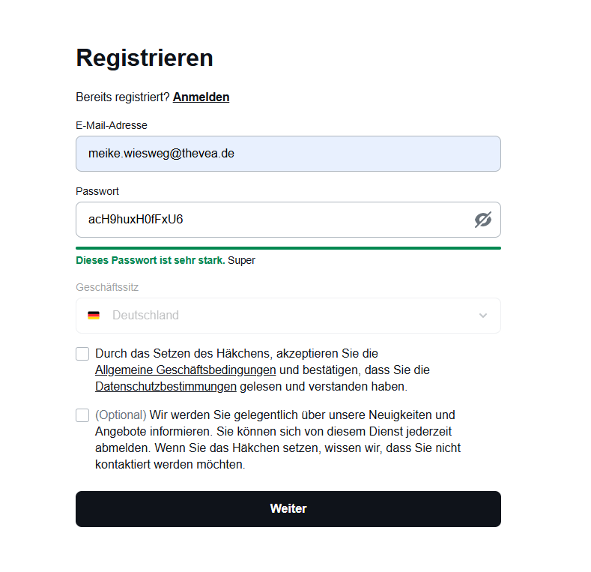591x572 pixels.
Task: Click the Passwort label
Action: [x=97, y=191]
